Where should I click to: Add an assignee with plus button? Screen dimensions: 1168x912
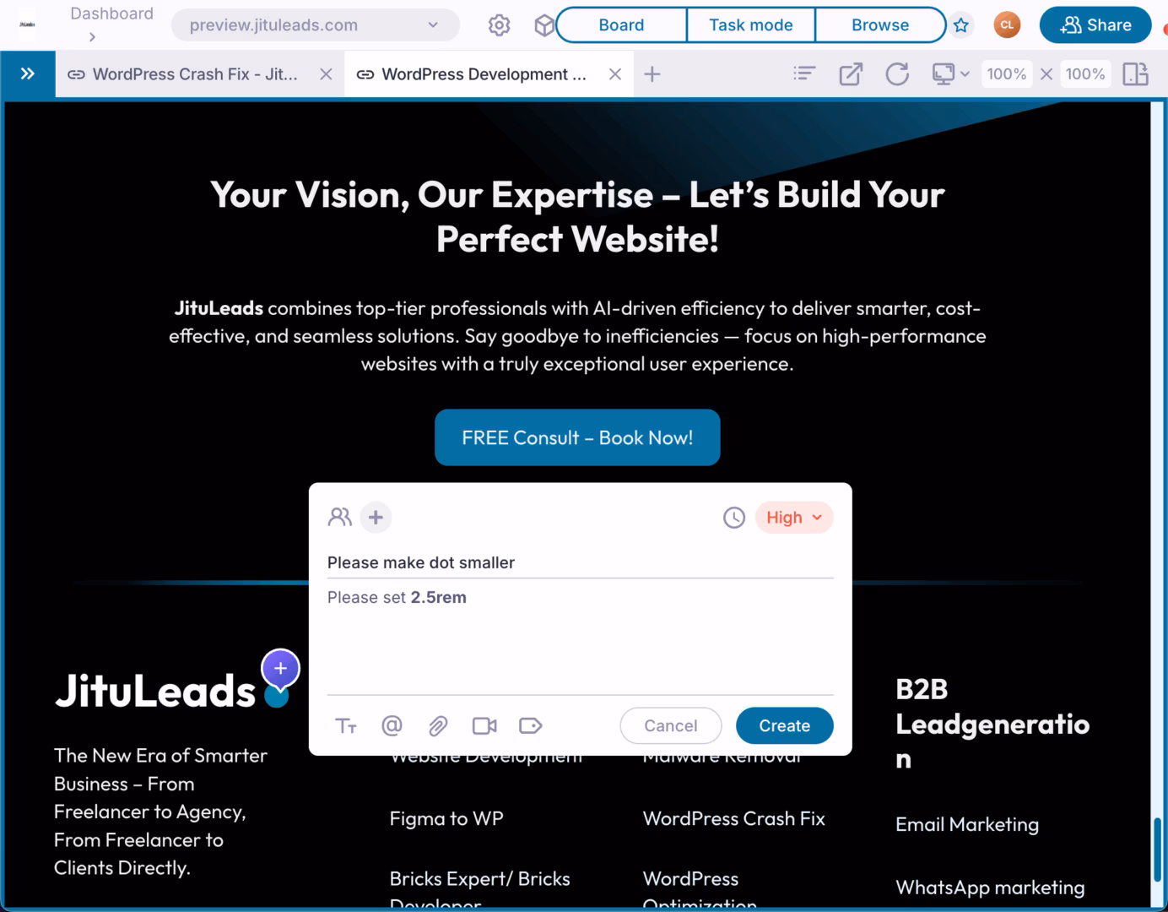[x=376, y=517]
